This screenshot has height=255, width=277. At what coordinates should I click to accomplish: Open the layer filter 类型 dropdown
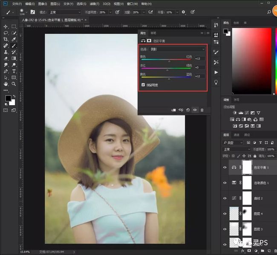point(233,143)
